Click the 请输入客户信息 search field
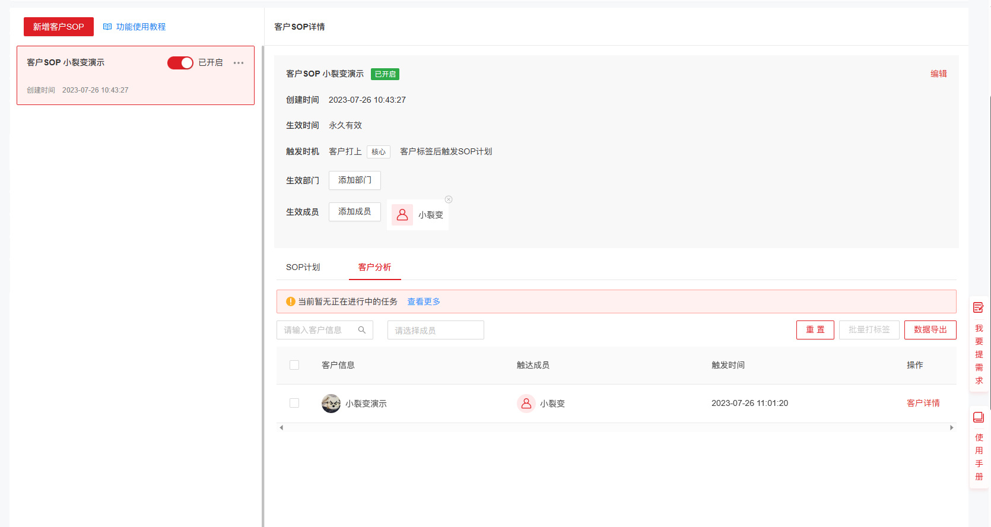This screenshot has width=991, height=527. pos(317,330)
